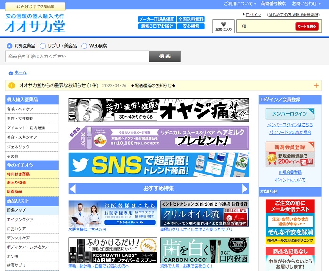Click the パスワードを忘れた場合 link
Image resolution: width=329 pixels, height=271 pixels.
pyautogui.click(x=290, y=132)
